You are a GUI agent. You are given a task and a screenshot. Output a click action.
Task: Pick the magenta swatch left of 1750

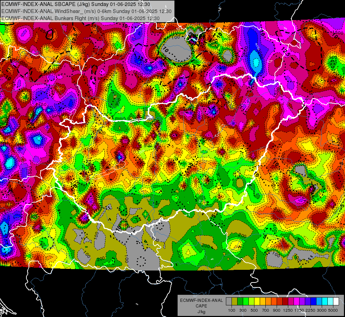(297, 302)
